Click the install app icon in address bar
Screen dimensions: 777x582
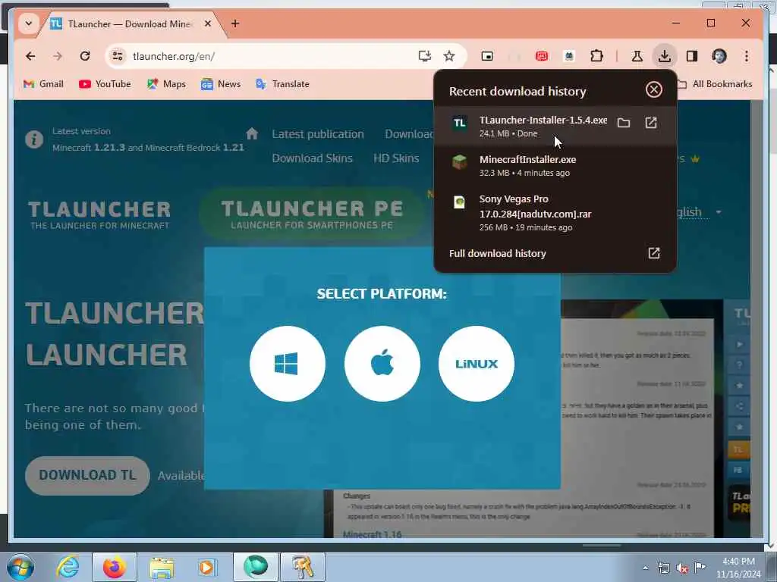425,56
